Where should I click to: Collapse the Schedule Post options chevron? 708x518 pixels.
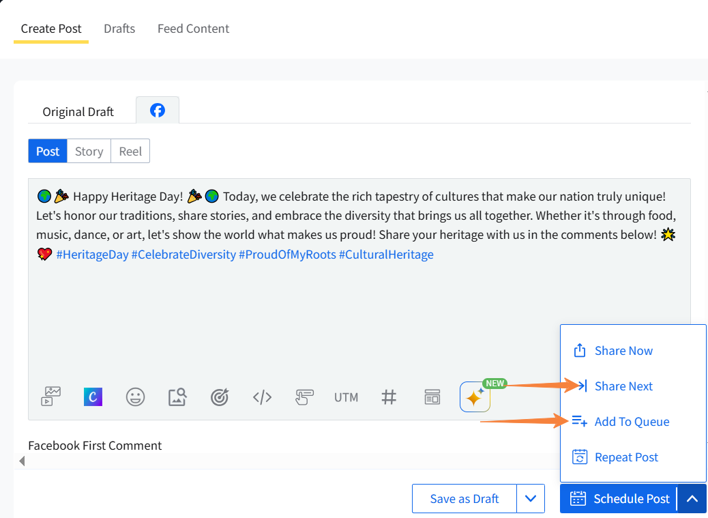[692, 499]
